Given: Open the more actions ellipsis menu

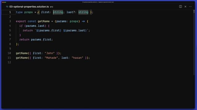Looking at the screenshot, I should [190, 6].
